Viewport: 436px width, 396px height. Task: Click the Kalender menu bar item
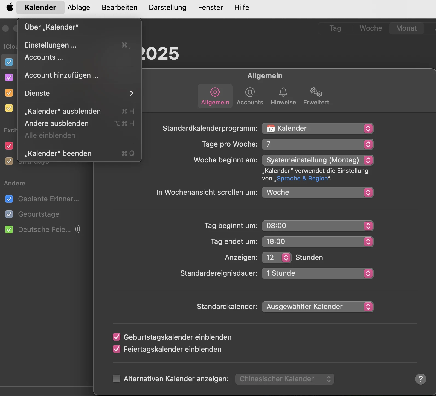(x=40, y=7)
